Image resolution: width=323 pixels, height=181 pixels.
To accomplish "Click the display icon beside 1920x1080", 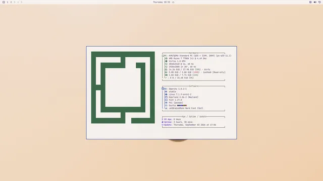I will coord(166,67).
